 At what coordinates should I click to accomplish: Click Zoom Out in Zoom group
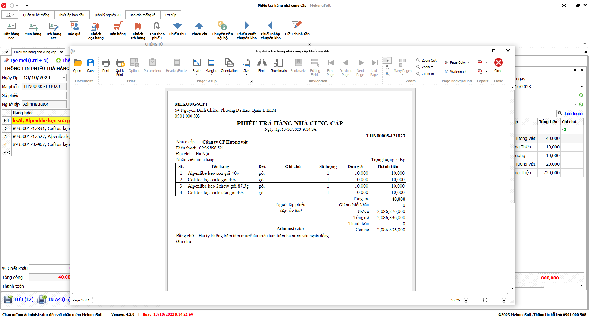(x=426, y=60)
